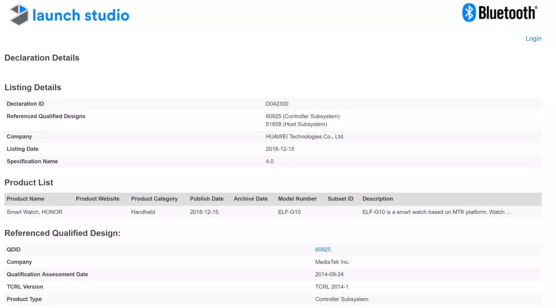The width and height of the screenshot is (556, 308).
Task: Click the 'Handheld' category cell
Action: (x=143, y=212)
